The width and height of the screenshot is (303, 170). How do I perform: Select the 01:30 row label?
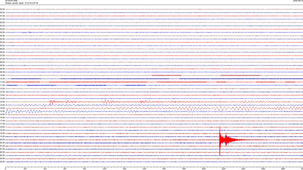pyautogui.click(x=2, y=19)
